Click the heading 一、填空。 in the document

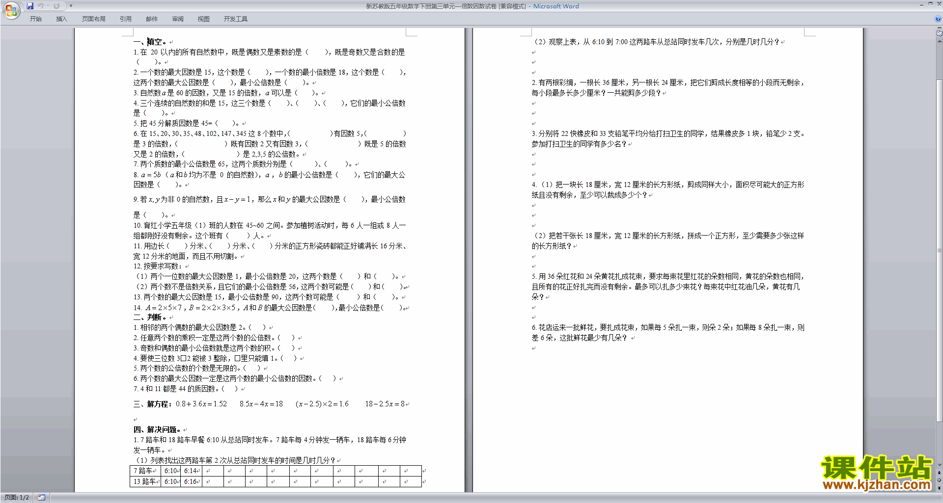(150, 42)
